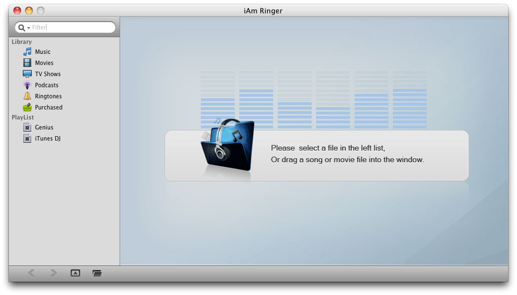The height and width of the screenshot is (295, 517).
Task: Click the headphone folder icon in center
Action: click(x=228, y=145)
